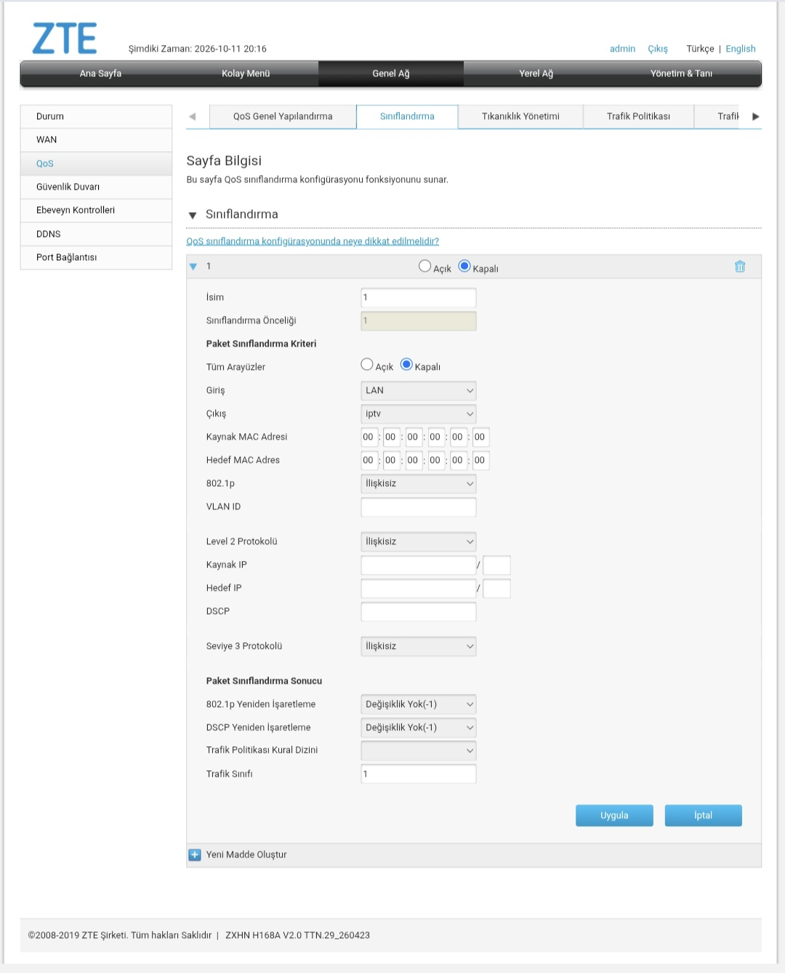Click the Sınıflandırma Önceliği field

click(x=419, y=321)
